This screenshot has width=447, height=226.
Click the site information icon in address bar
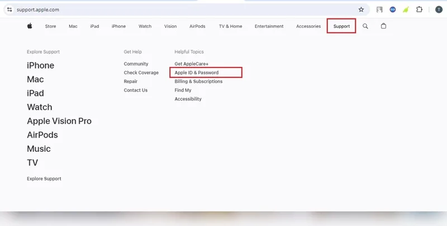click(9, 9)
